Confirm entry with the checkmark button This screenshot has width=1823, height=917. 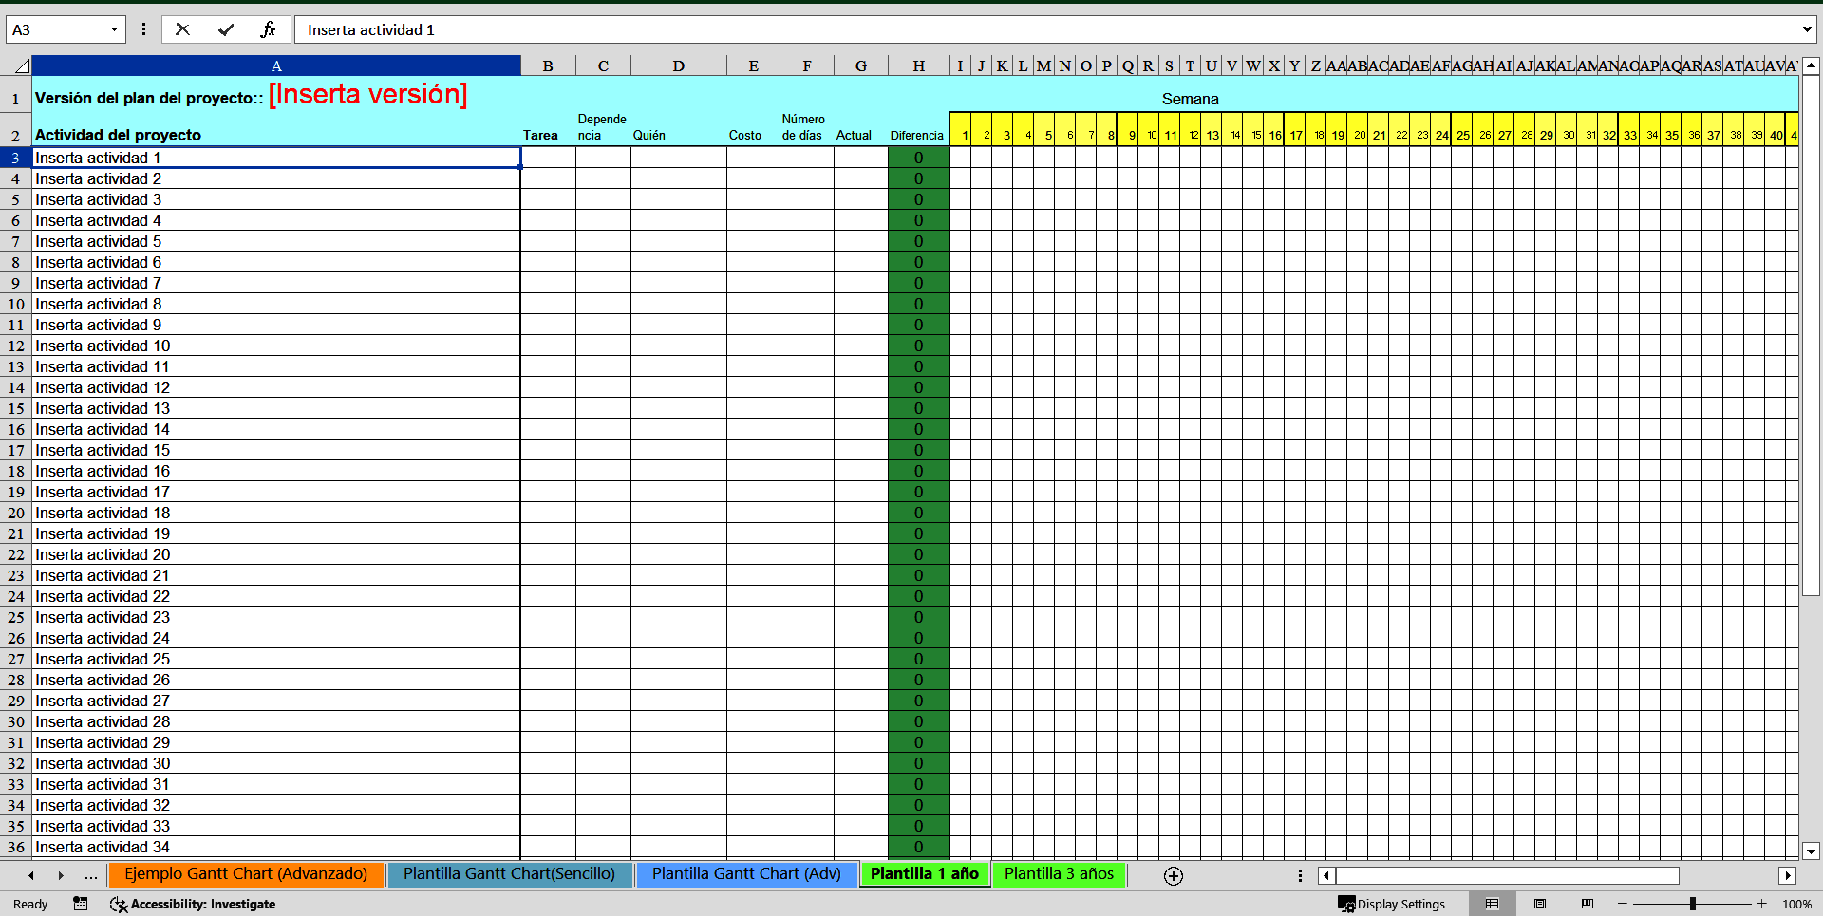pos(226,29)
